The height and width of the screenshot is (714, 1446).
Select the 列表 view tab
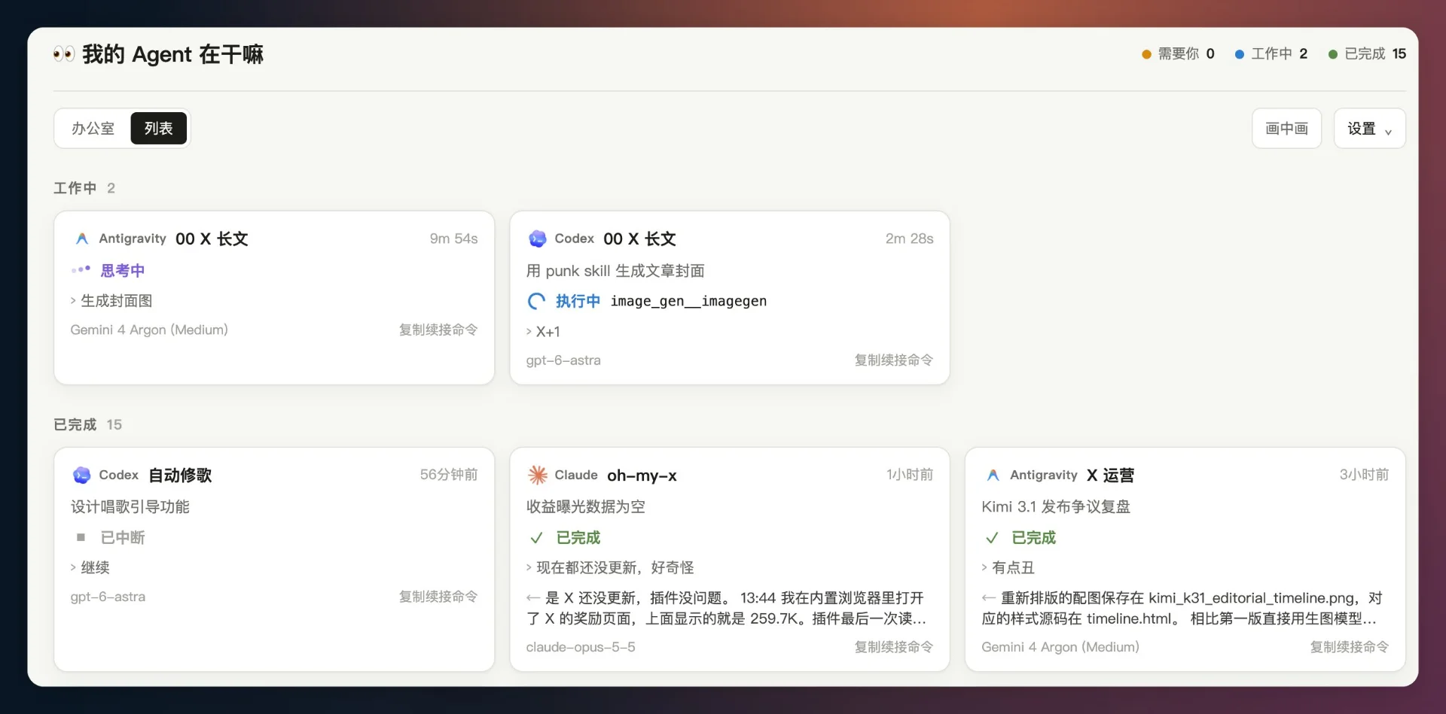coord(158,129)
